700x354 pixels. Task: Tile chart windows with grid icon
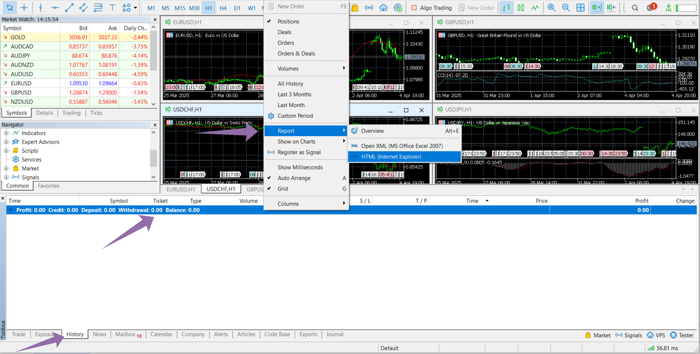(580, 8)
